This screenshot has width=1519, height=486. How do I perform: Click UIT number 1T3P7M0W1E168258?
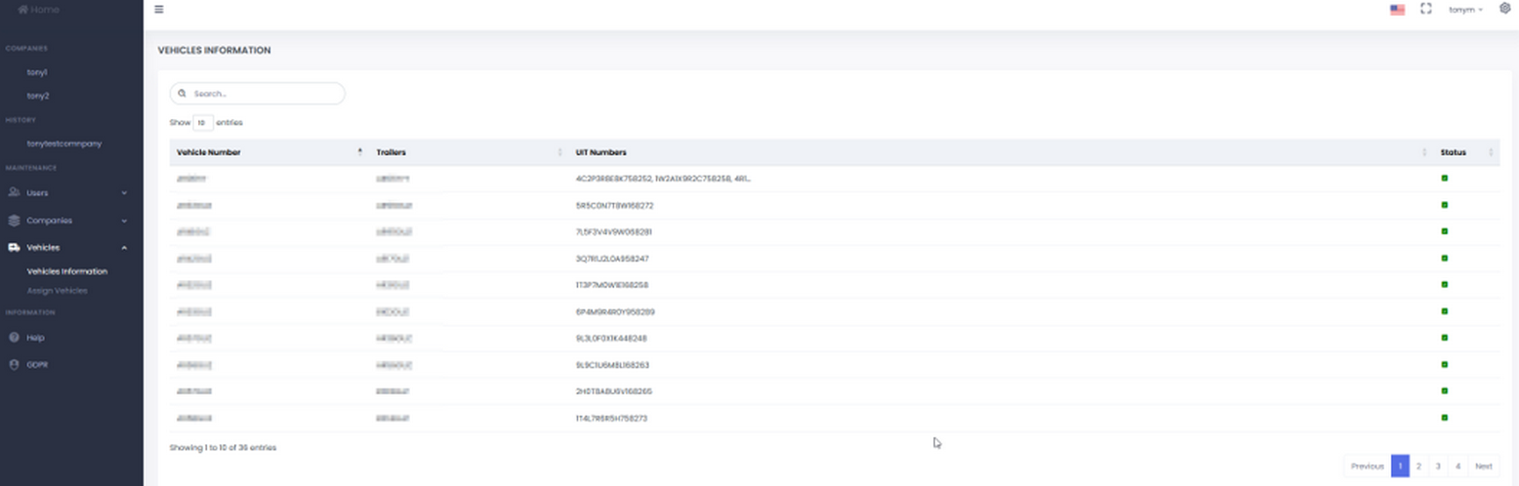pos(612,285)
